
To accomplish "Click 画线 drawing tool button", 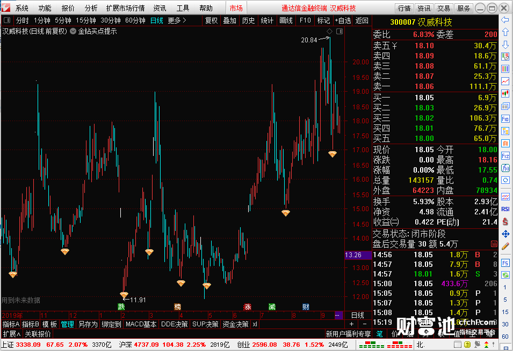I will point(286,20).
